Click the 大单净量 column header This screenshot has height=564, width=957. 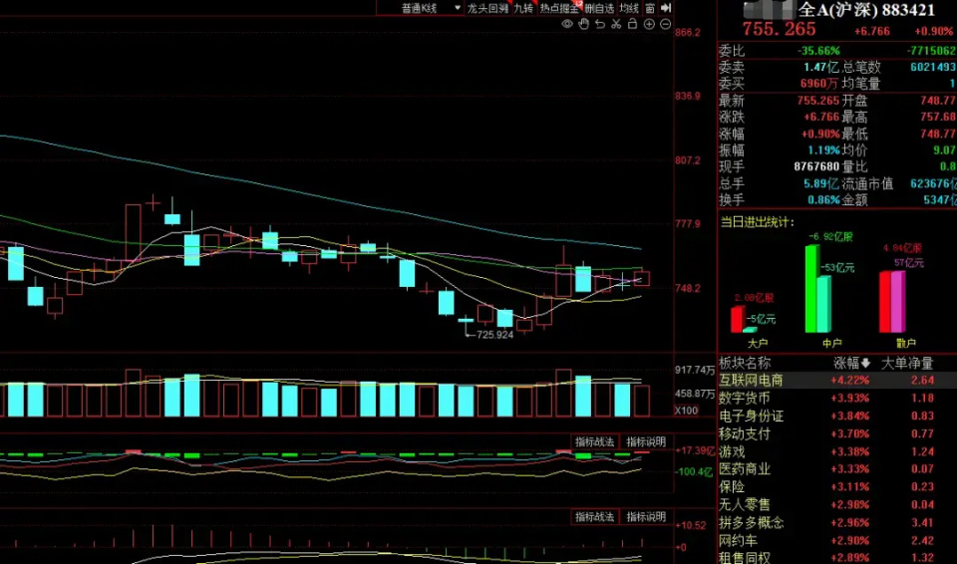(907, 364)
